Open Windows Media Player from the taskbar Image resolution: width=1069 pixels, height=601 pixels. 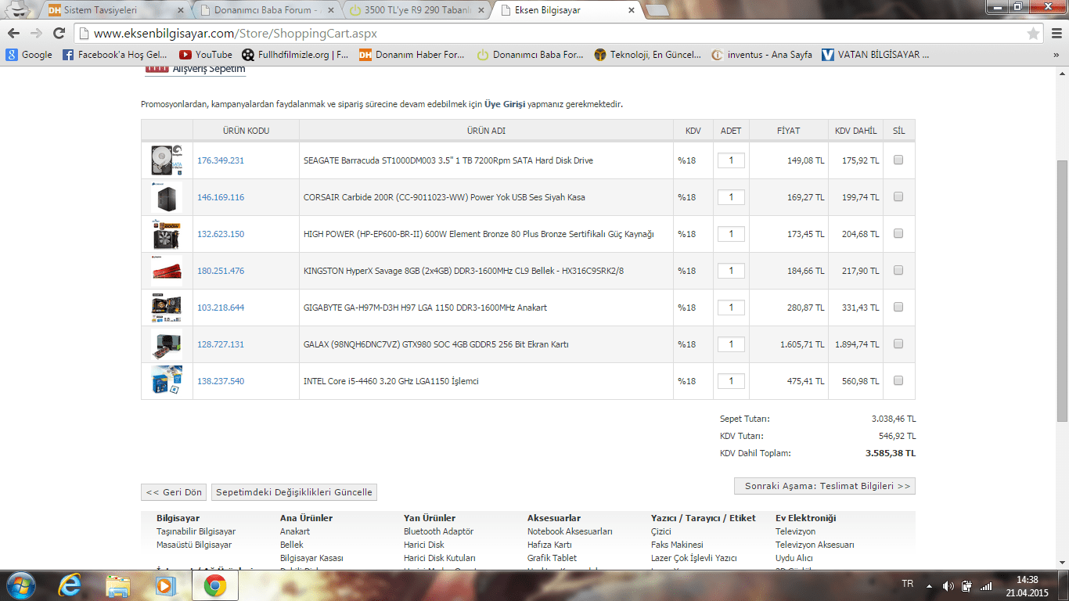pos(165,585)
